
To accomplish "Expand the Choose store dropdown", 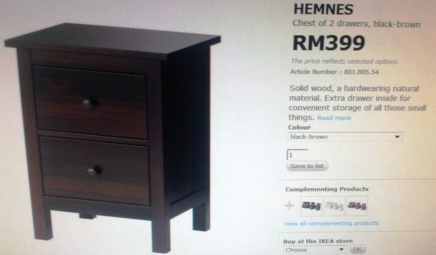I will point(315,250).
